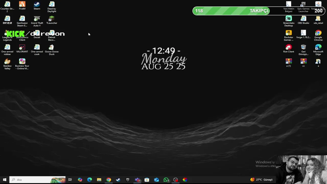
Task: Open Outlook from the taskbar
Action: point(156,180)
